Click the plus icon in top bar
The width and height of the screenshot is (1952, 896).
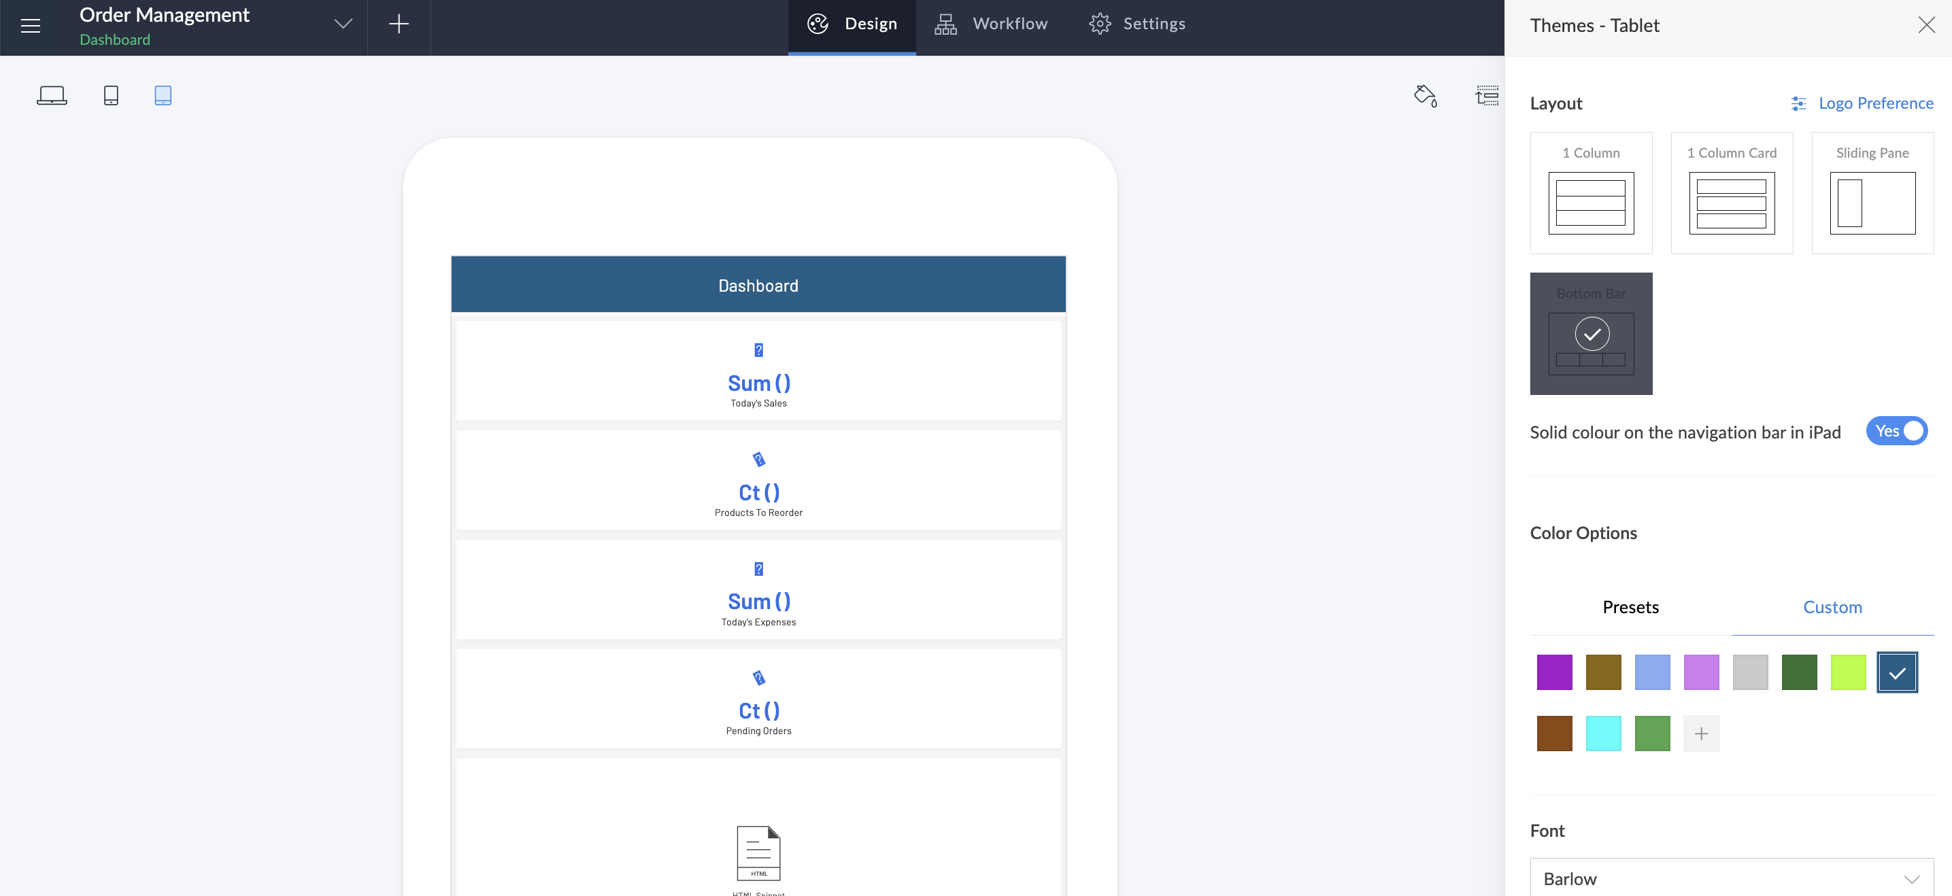(399, 24)
